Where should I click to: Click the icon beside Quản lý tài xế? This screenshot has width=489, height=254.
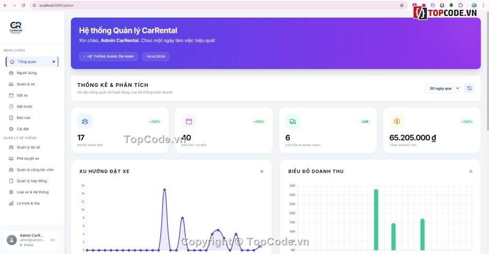click(x=11, y=148)
